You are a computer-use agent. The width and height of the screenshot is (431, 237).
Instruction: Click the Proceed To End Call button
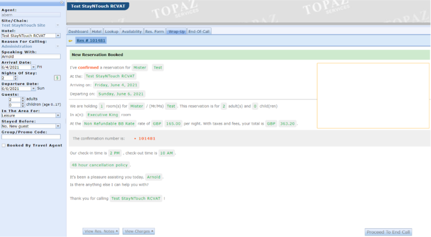pyautogui.click(x=388, y=232)
